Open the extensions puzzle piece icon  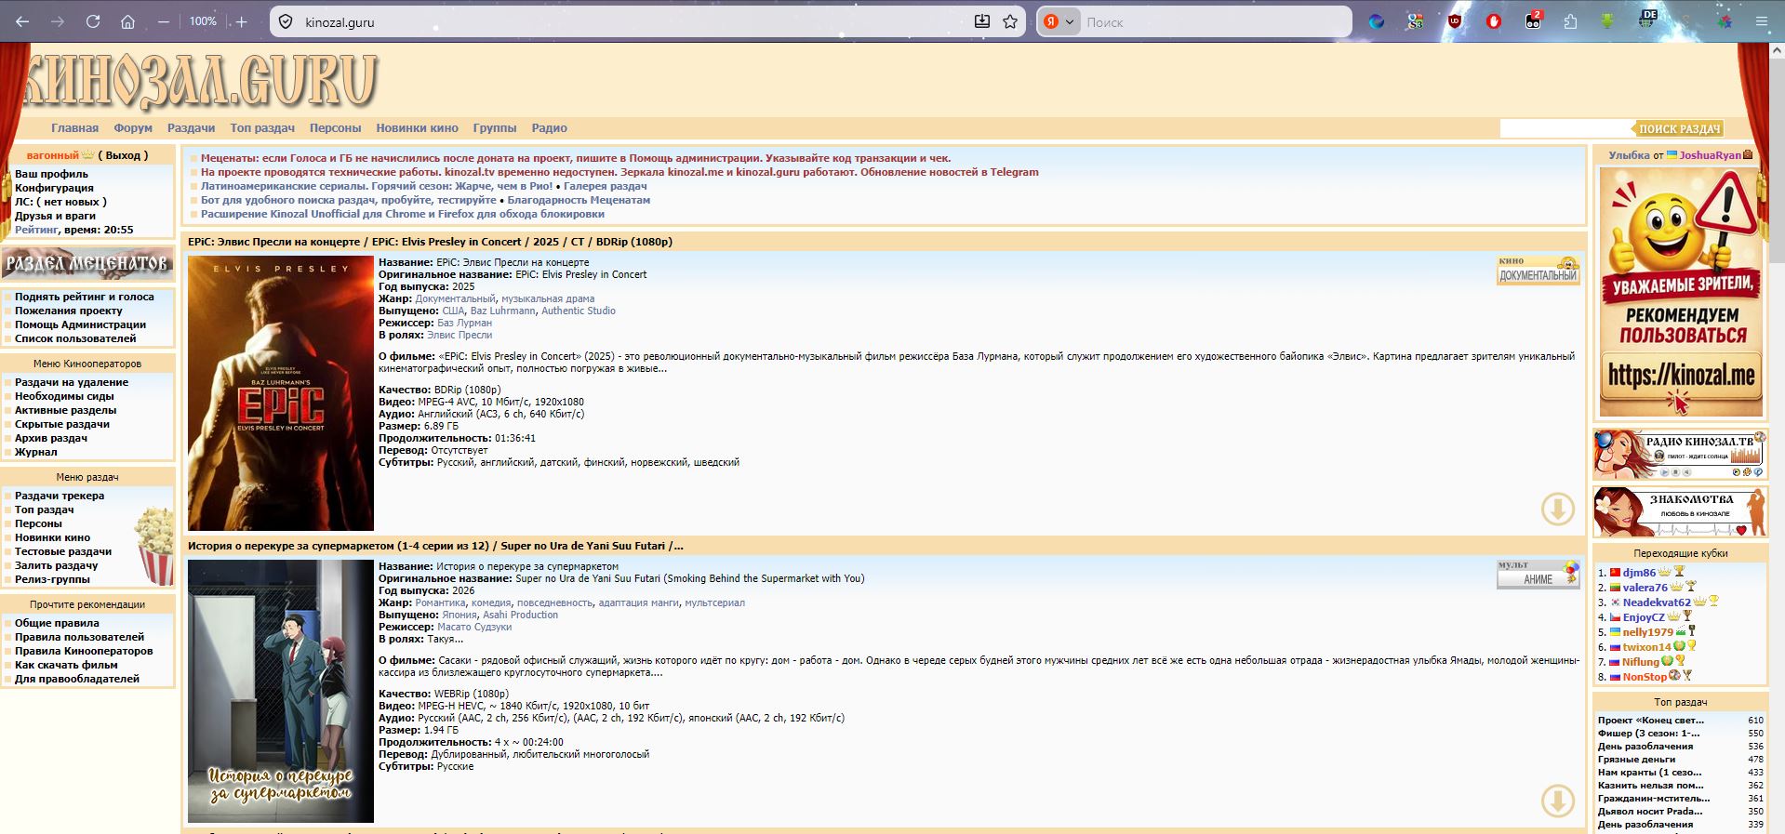(1571, 21)
